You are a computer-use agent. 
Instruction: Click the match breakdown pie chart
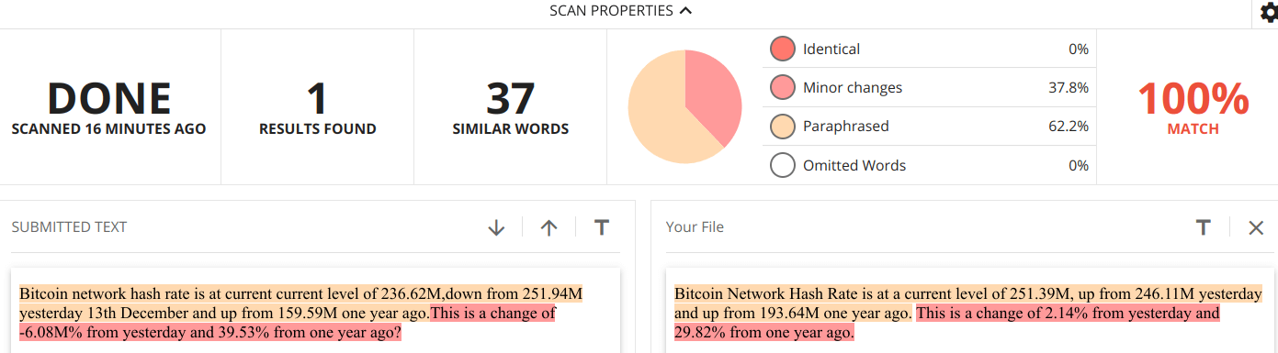(684, 107)
